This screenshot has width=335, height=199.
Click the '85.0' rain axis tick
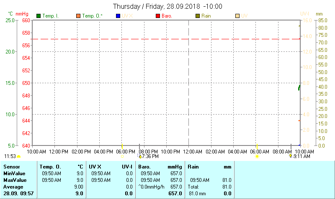323,20
